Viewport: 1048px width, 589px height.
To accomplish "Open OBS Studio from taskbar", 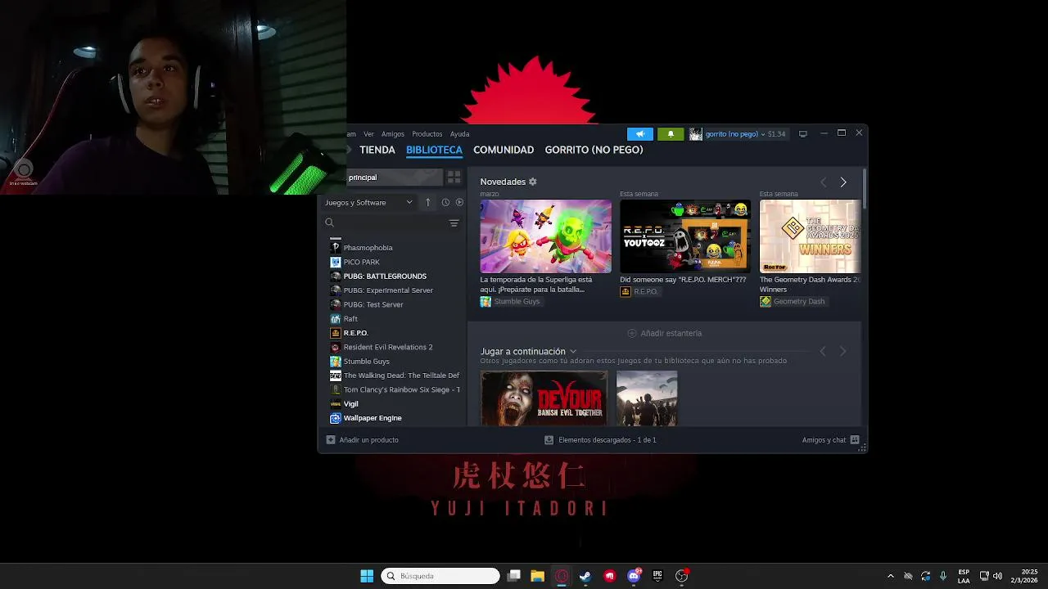I will [681, 576].
